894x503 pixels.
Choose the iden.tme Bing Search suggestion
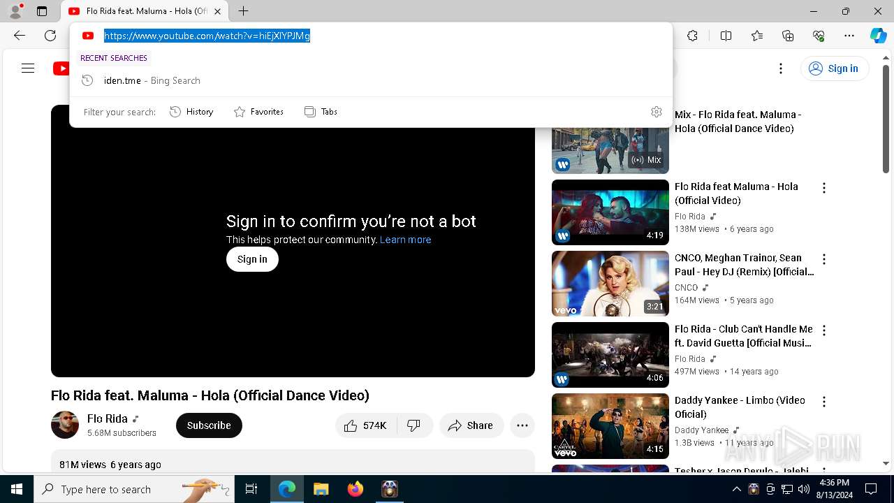coord(371,80)
